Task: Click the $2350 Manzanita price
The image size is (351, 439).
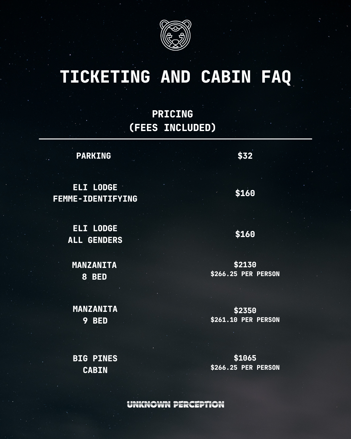Action: click(245, 311)
